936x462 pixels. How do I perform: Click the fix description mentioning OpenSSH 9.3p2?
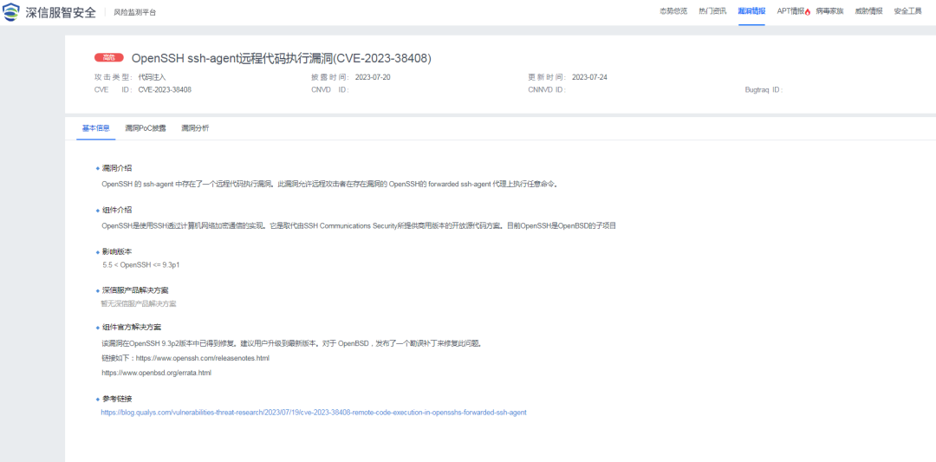[291, 343]
